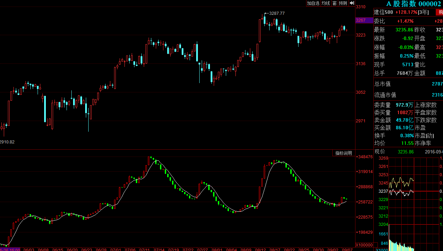Click the 总市值 label
The height and width of the screenshot is (251, 443).
pyautogui.click(x=382, y=84)
